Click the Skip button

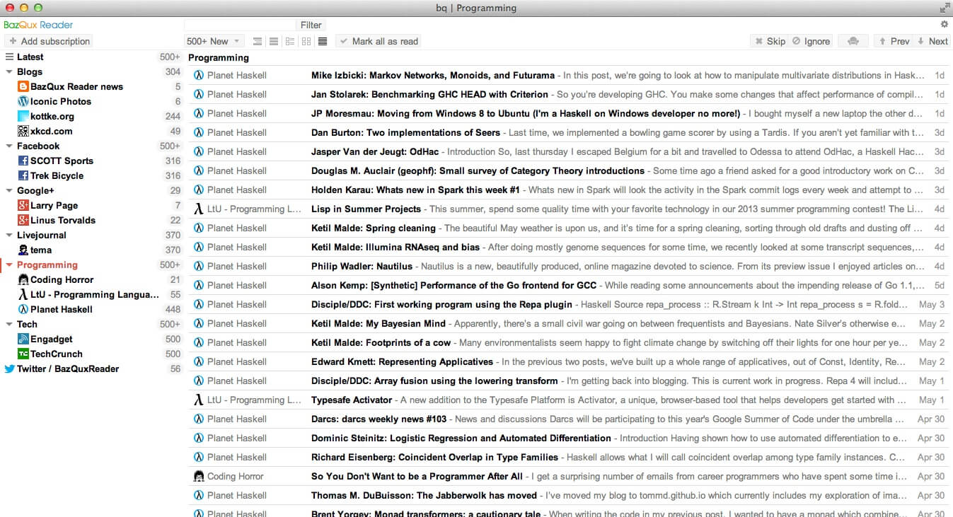tap(770, 41)
